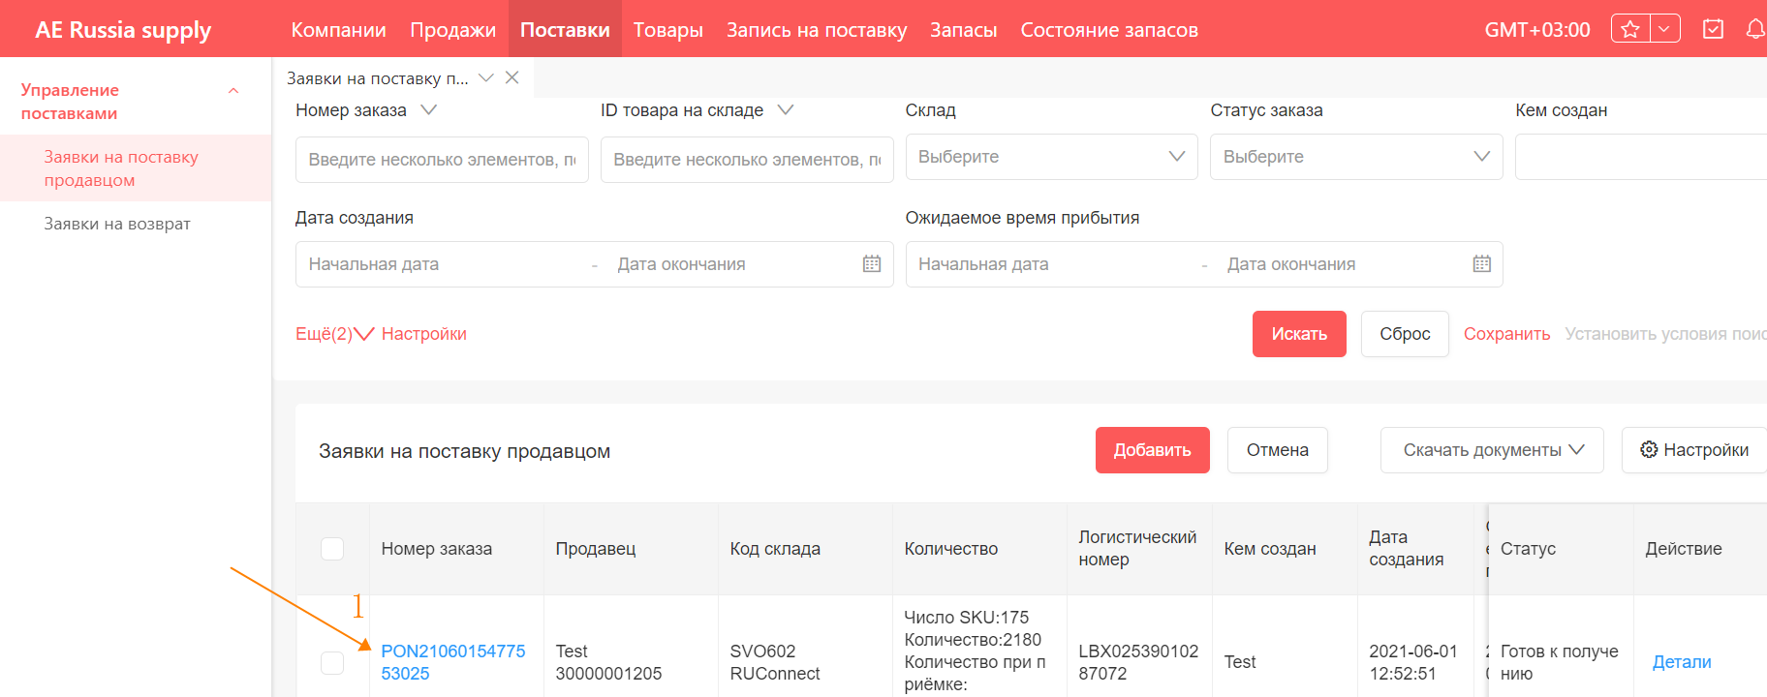Click the gear 'Настройки' button in table toolbar

(x=1694, y=450)
